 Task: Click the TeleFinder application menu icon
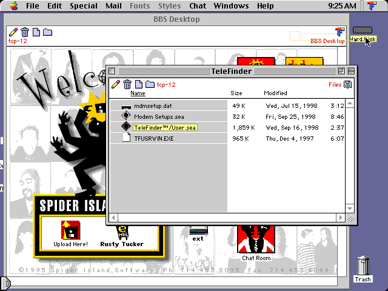(x=372, y=5)
